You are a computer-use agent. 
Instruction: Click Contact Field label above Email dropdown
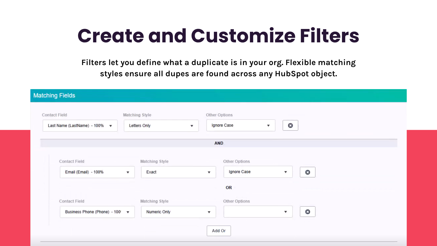point(72,162)
